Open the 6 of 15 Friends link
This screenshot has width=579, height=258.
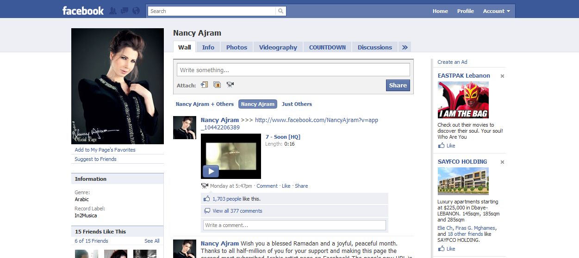(91, 241)
